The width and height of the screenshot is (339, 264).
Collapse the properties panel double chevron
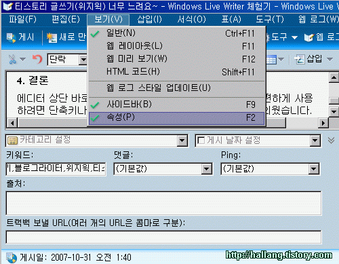(331, 140)
